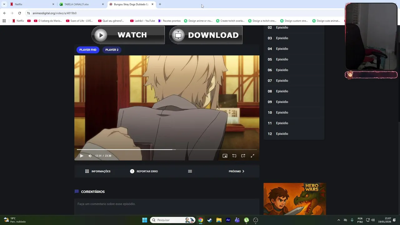Viewport: 400px width, 225px height.
Task: Select episode 09 in list
Action: click(294, 102)
